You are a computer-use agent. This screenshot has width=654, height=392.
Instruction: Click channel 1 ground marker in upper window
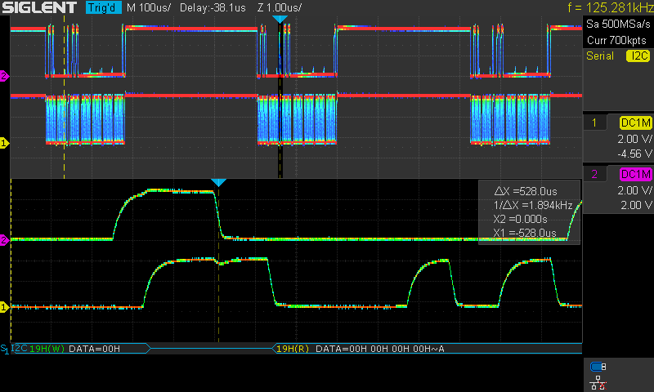click(x=4, y=143)
